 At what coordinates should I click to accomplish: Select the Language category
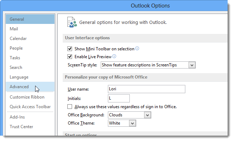coord(30,77)
